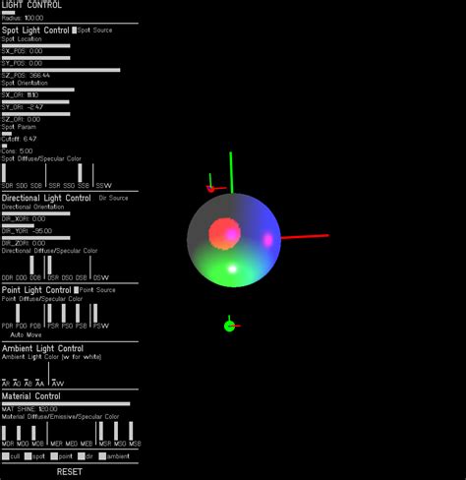The width and height of the screenshot is (466, 480).
Task: Click the Radius slider bar
Action: click(9, 13)
